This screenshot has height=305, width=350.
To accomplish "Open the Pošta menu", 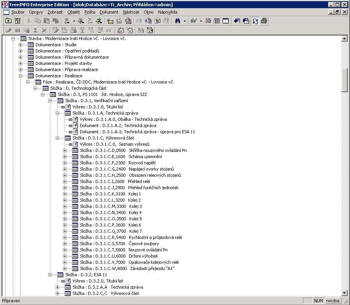I will point(90,12).
